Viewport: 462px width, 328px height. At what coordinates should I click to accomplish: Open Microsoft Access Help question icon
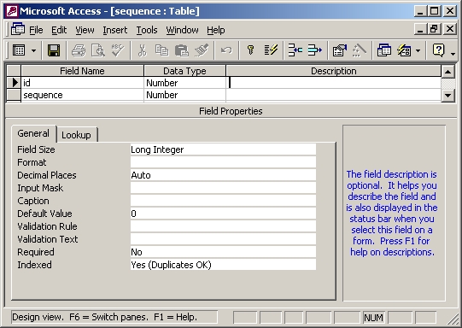point(438,50)
